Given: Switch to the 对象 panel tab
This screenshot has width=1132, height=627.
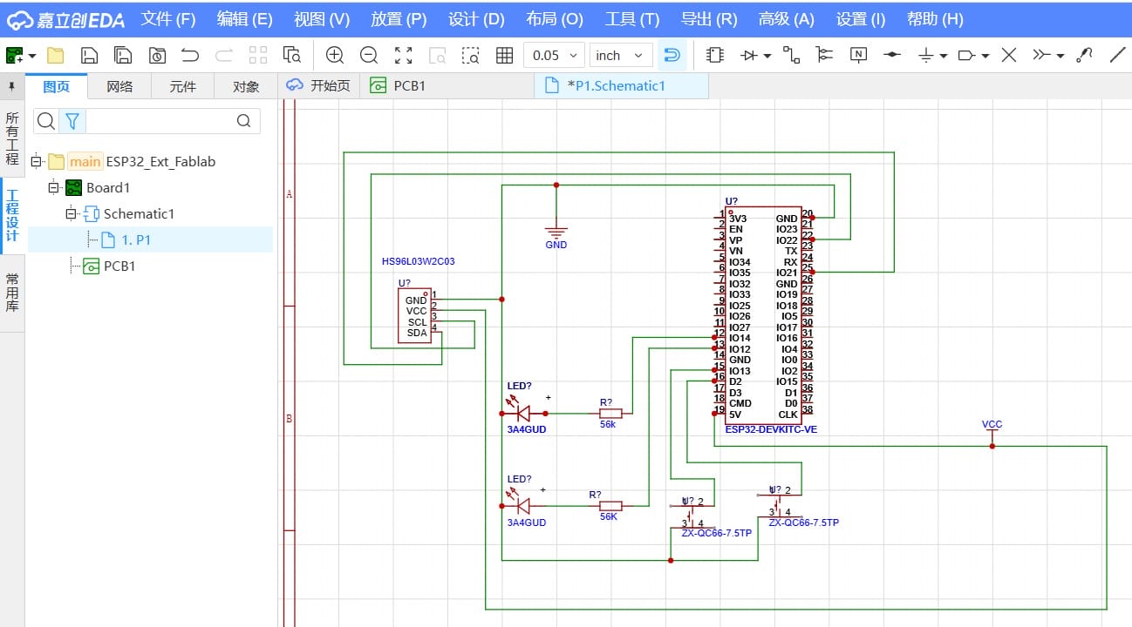Looking at the screenshot, I should click(x=246, y=86).
